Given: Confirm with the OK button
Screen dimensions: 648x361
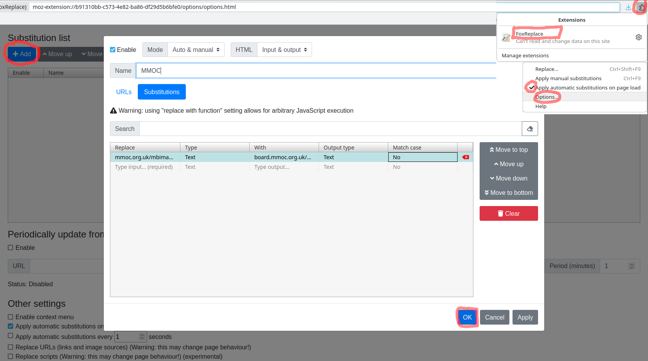Looking at the screenshot, I should point(467,317).
